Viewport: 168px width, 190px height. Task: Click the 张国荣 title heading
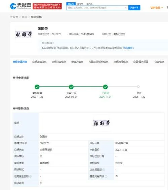click(43, 29)
